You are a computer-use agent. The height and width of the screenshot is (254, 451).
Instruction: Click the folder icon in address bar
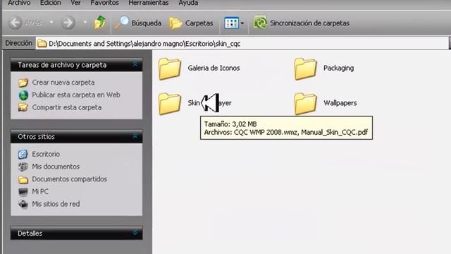coord(42,44)
